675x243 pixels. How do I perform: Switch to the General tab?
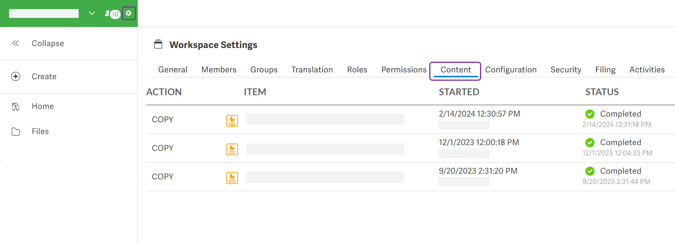(x=173, y=70)
